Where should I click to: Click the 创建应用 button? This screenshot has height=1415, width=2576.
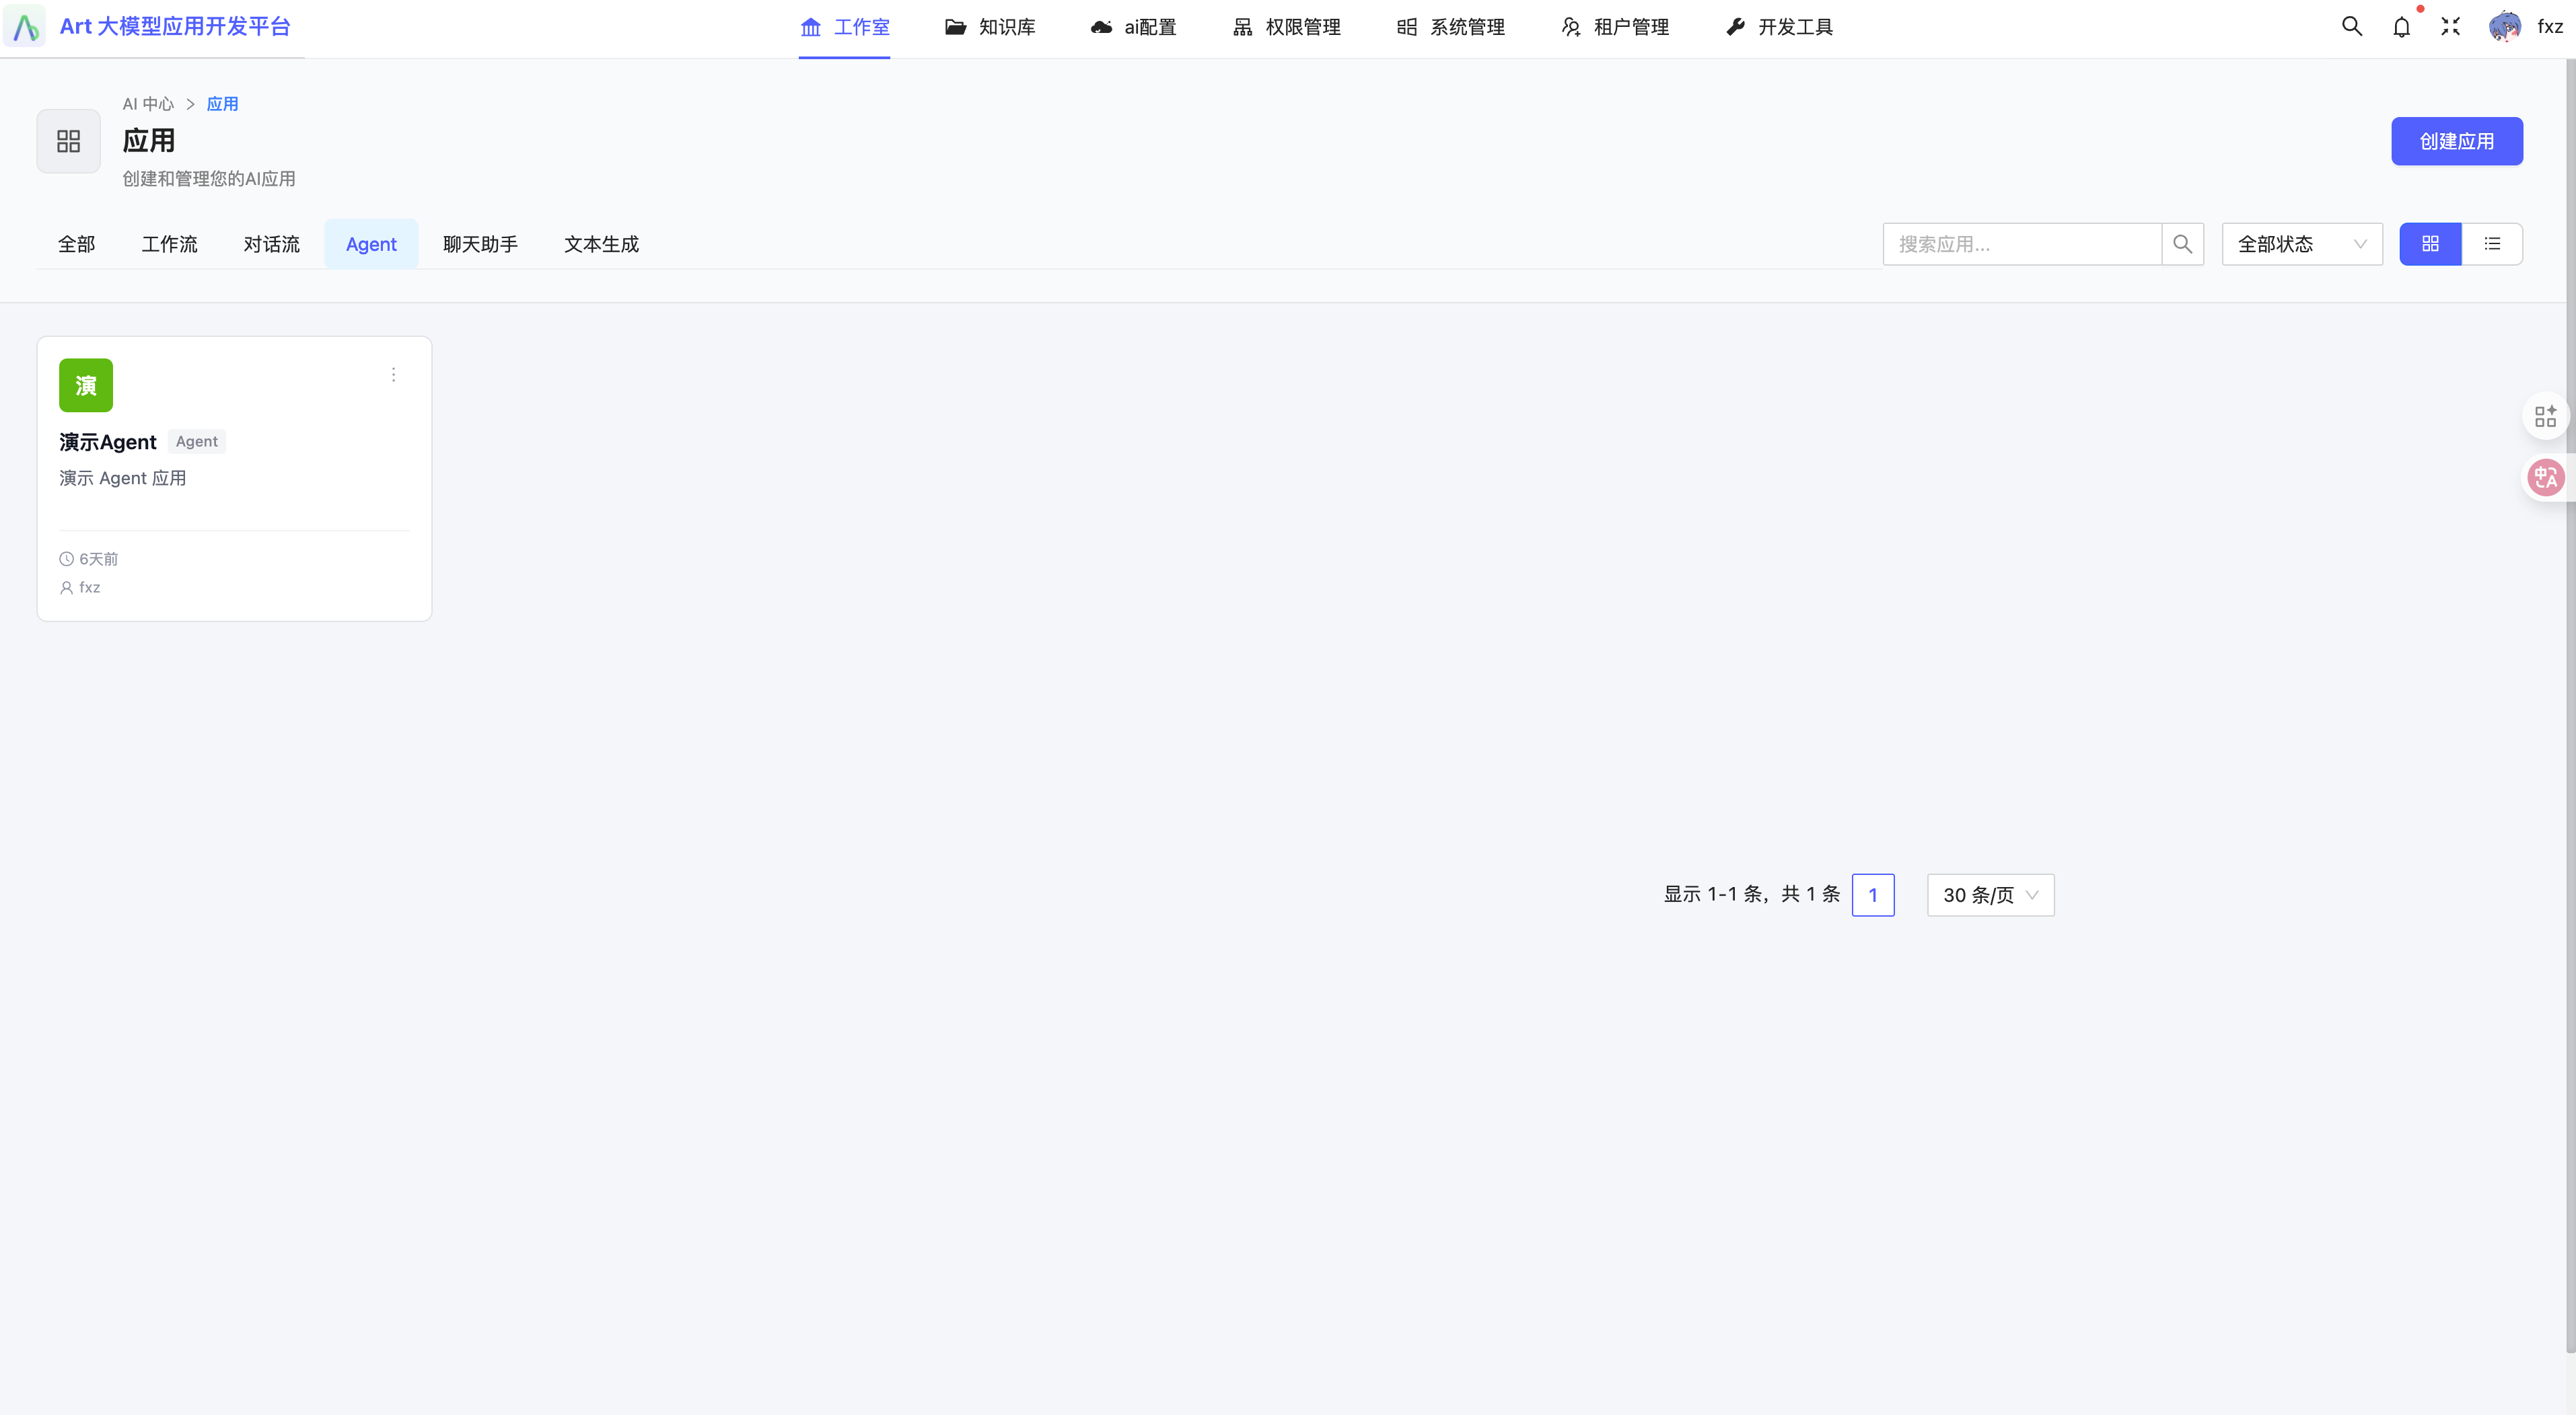(2456, 141)
